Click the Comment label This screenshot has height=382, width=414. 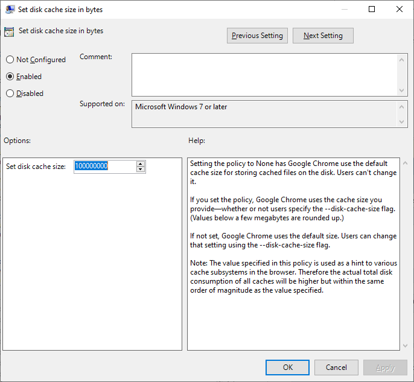(96, 57)
